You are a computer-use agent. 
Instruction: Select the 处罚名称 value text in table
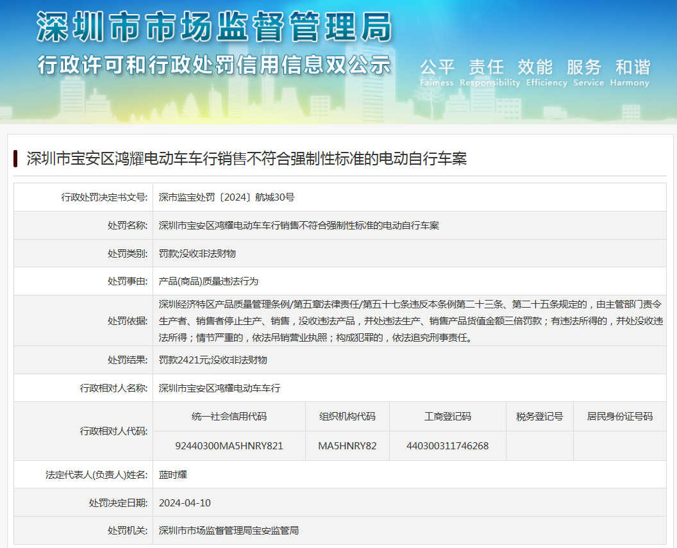[x=299, y=225]
